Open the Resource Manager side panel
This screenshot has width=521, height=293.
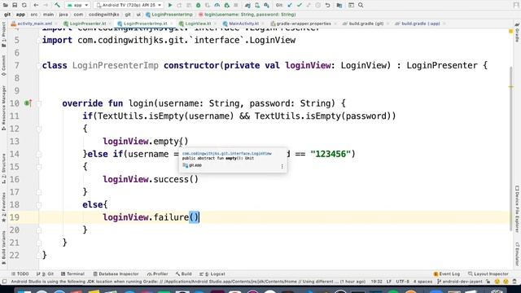3,108
